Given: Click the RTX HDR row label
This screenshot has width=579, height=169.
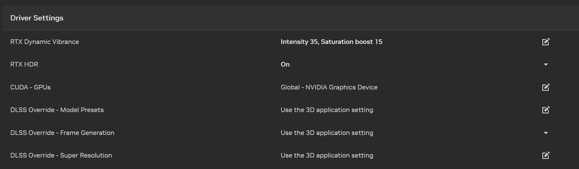Looking at the screenshot, I should (24, 64).
